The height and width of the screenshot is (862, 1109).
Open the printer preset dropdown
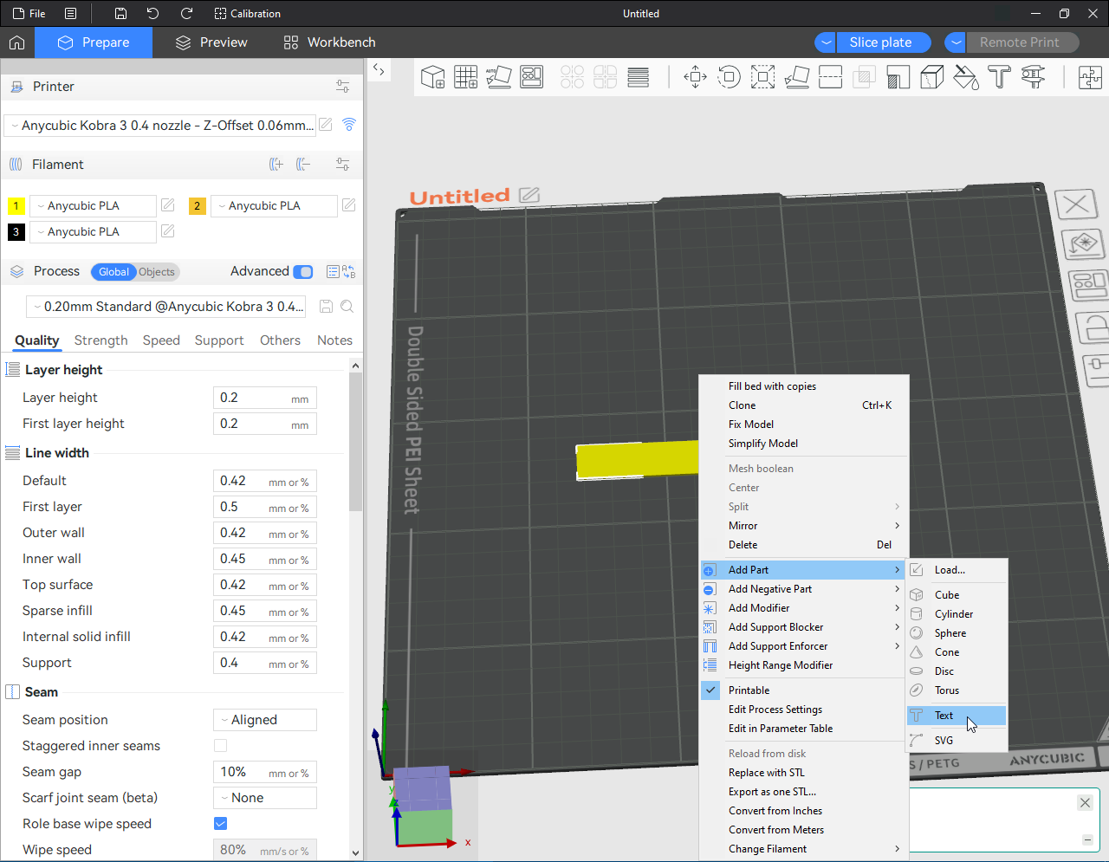[160, 126]
